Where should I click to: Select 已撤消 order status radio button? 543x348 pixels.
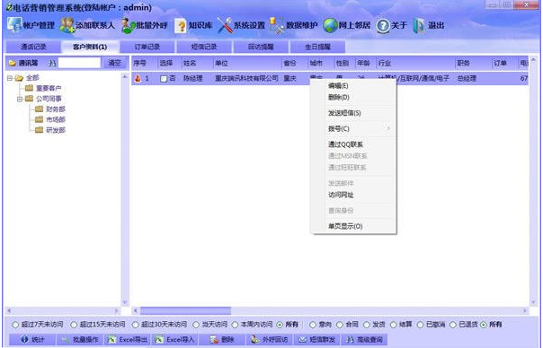(x=420, y=325)
